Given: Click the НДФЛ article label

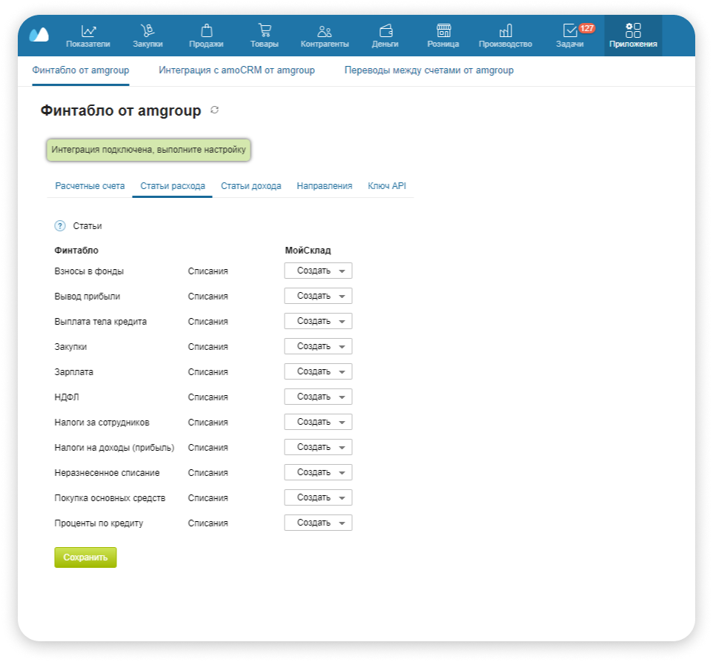Looking at the screenshot, I should click(x=67, y=397).
